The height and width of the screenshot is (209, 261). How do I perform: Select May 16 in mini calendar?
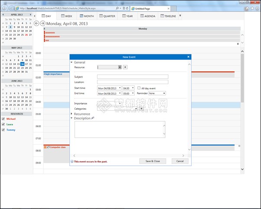pos(22,64)
